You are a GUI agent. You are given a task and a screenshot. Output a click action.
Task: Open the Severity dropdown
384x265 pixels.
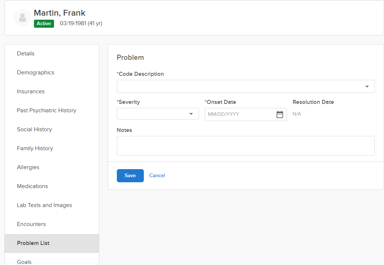tap(191, 114)
